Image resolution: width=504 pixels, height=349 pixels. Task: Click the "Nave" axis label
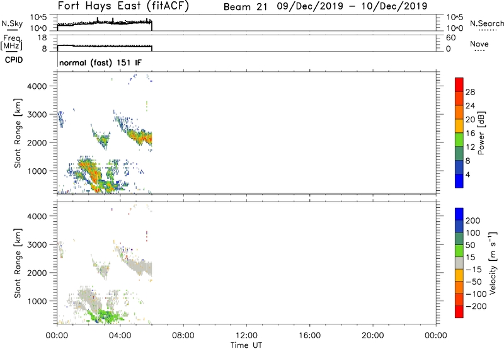(479, 43)
